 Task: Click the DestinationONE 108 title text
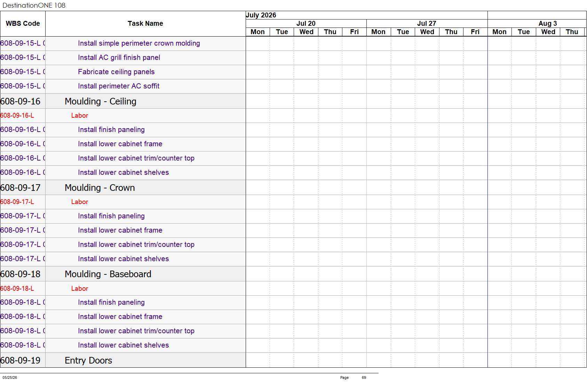pos(34,5)
